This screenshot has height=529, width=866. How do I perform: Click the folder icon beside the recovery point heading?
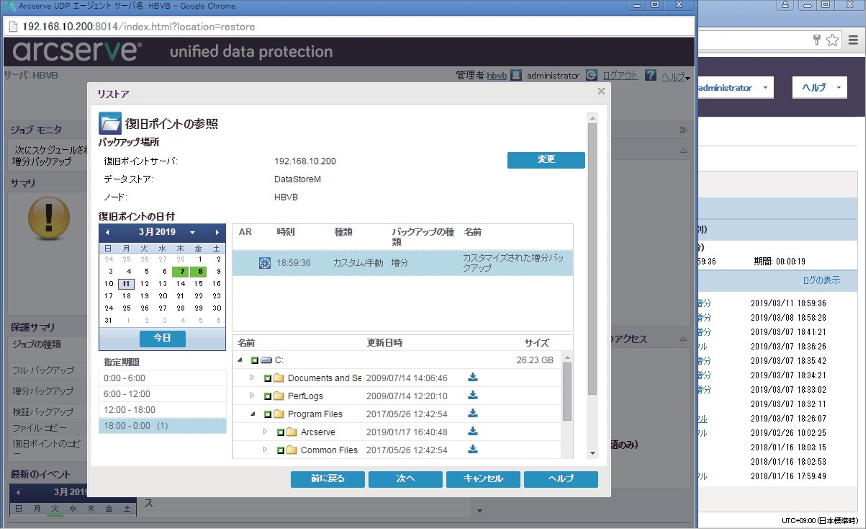110,123
